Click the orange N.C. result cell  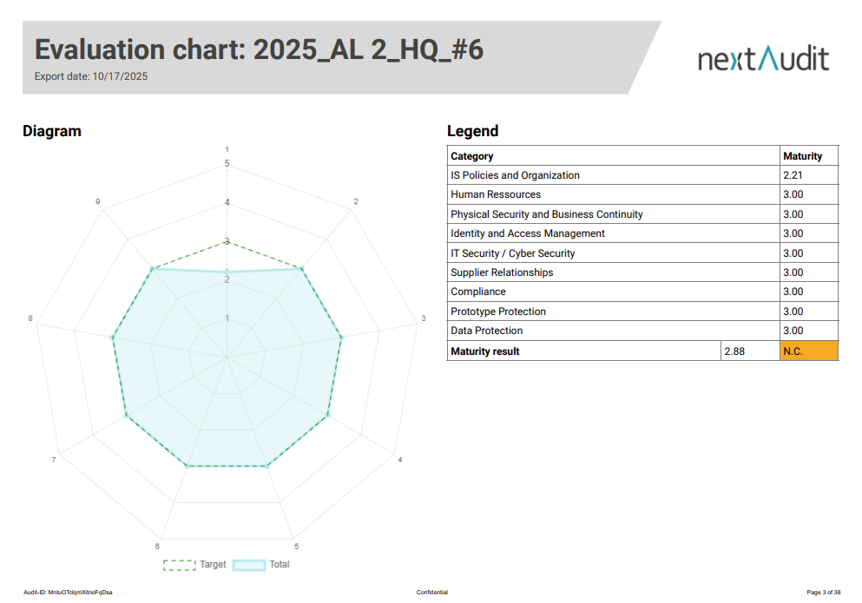[x=809, y=351]
